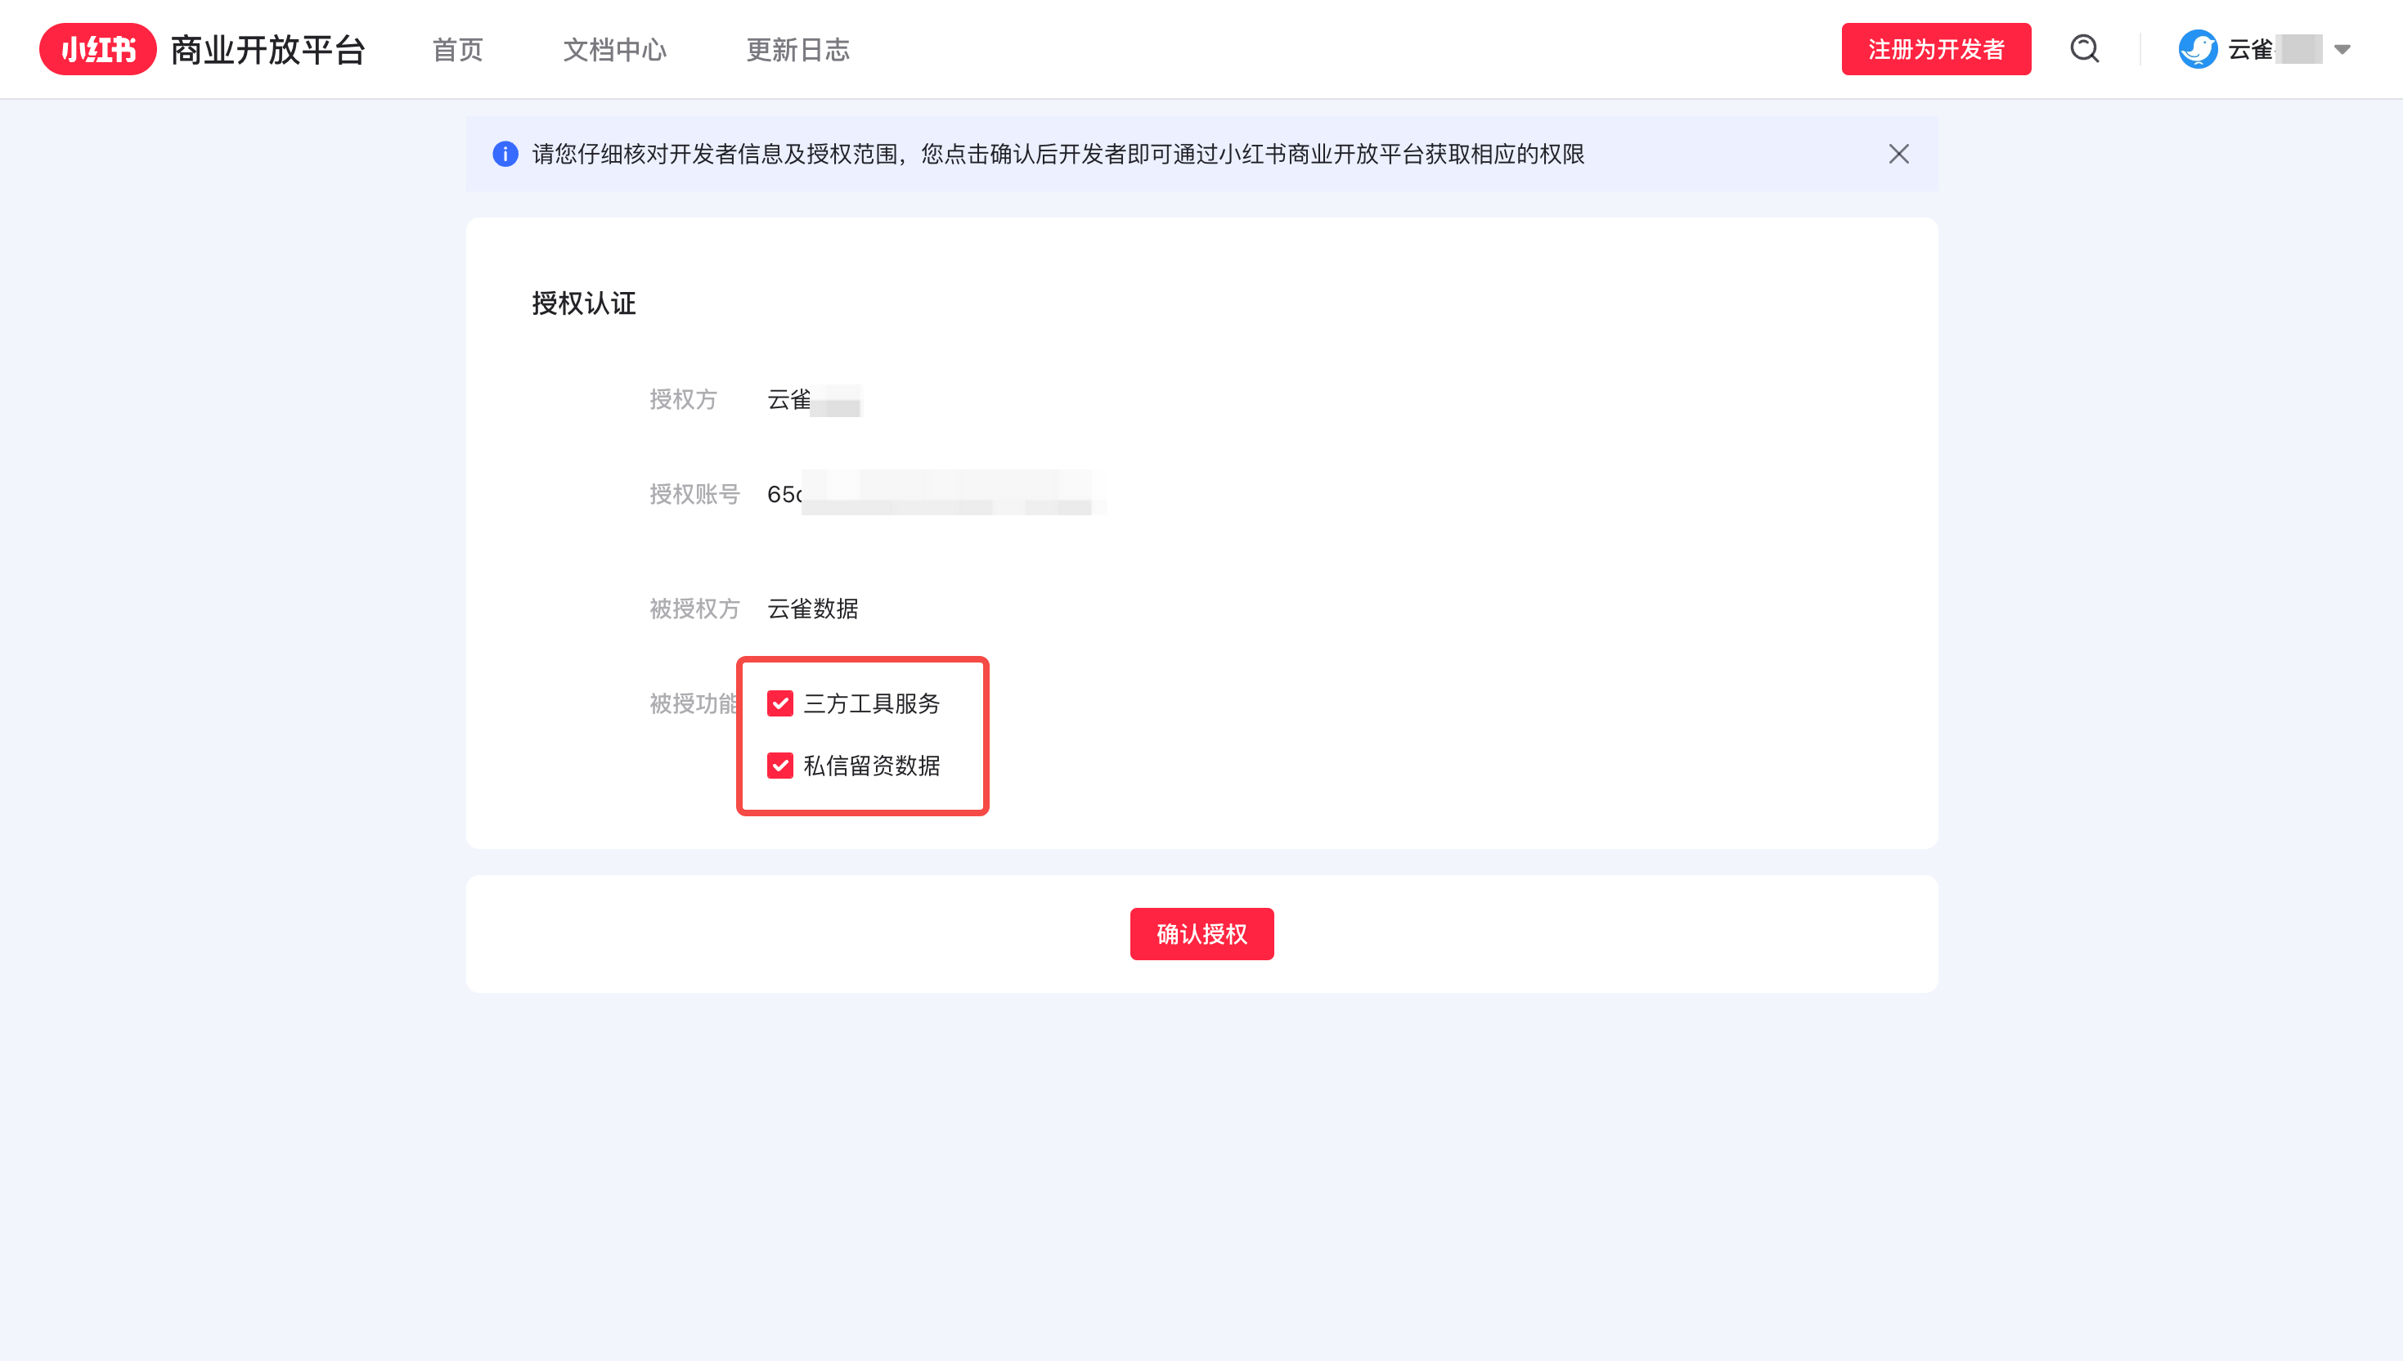Select 首页 in the top navigation
Image resolution: width=2403 pixels, height=1361 pixels.
[456, 51]
